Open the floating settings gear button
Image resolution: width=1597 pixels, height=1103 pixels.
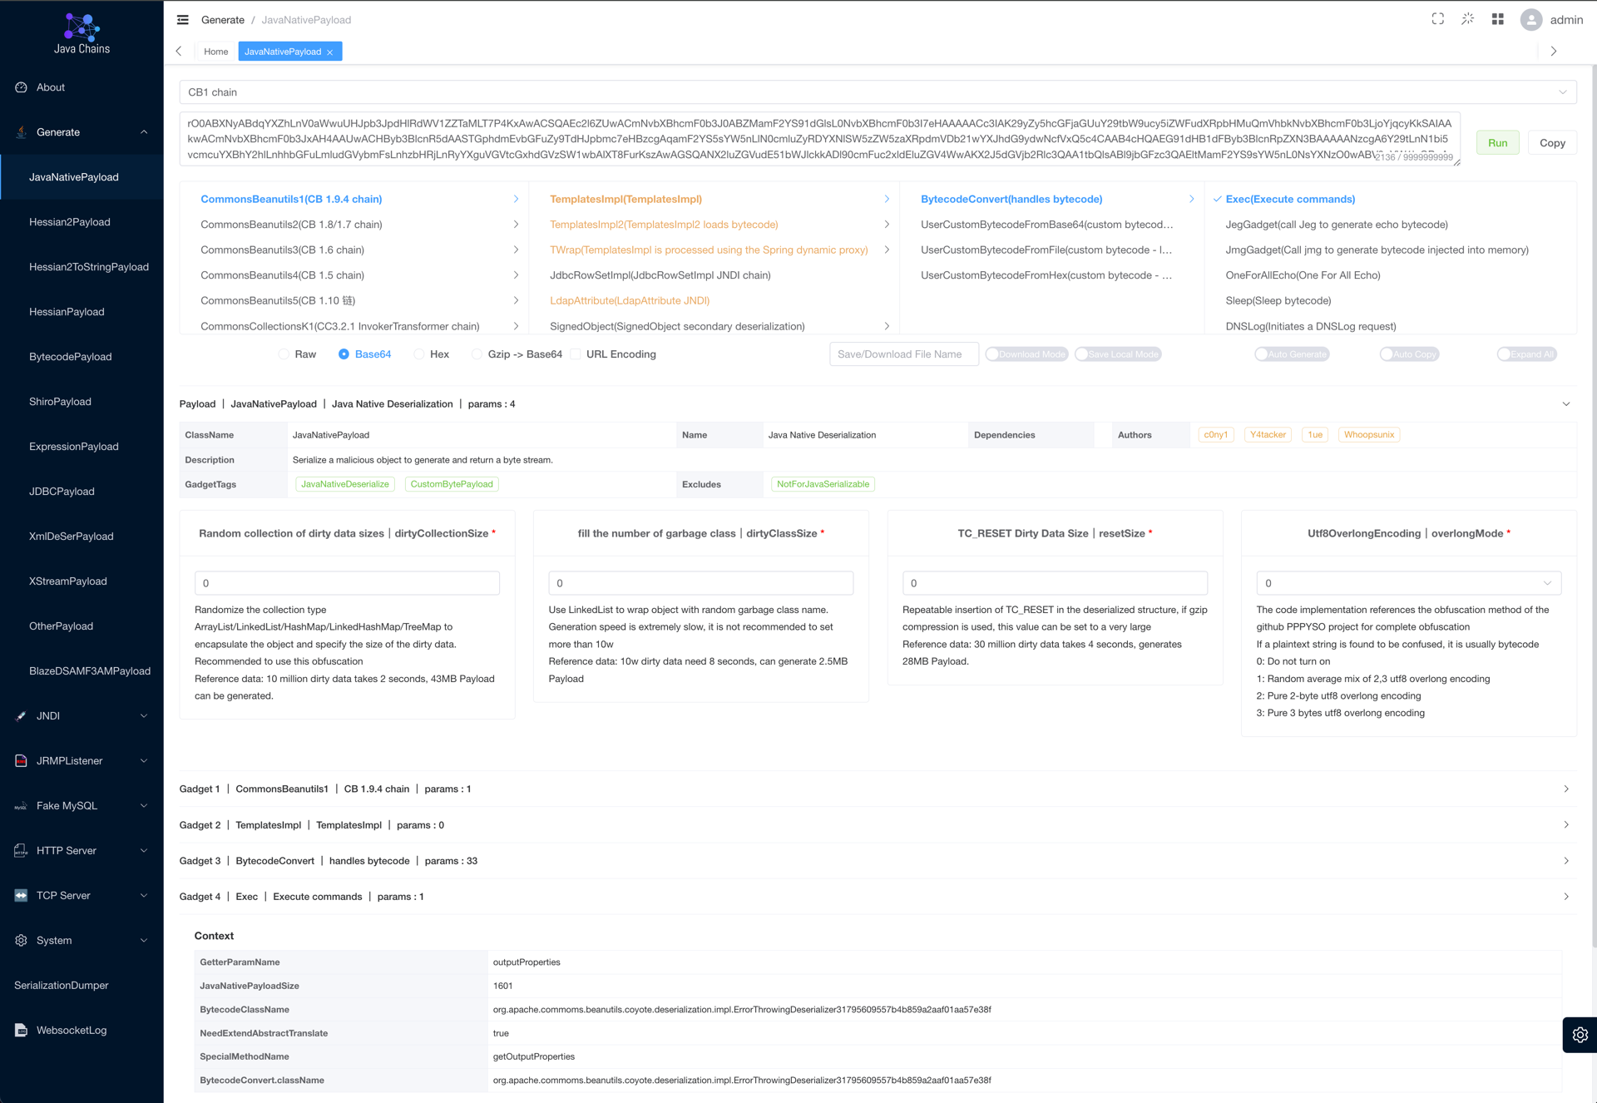click(x=1580, y=1035)
